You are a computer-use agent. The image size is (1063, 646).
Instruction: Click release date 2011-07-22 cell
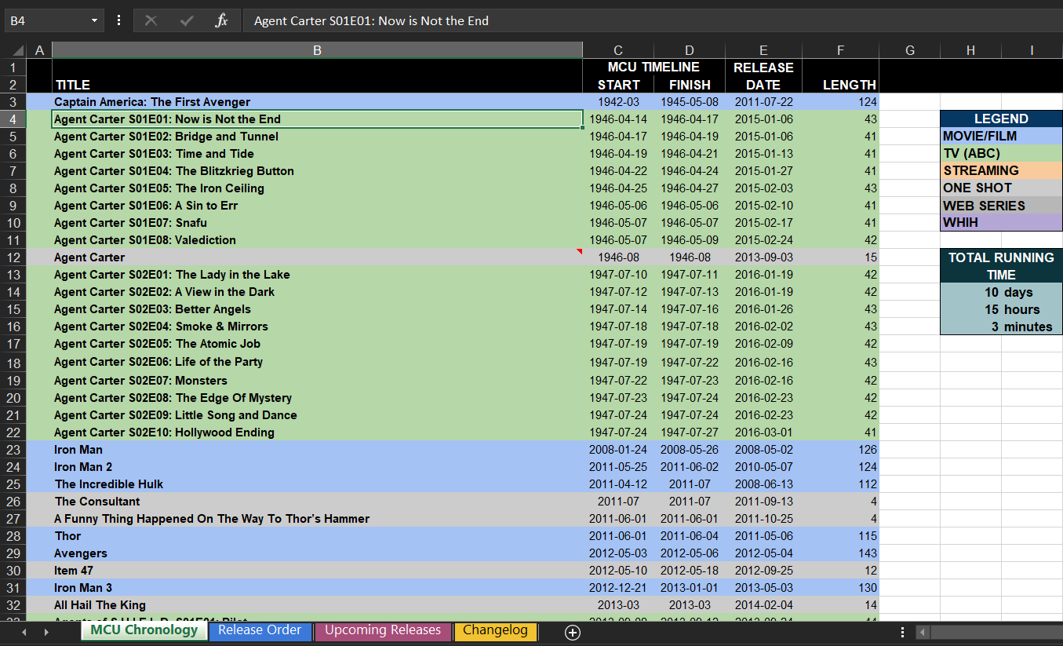(763, 101)
